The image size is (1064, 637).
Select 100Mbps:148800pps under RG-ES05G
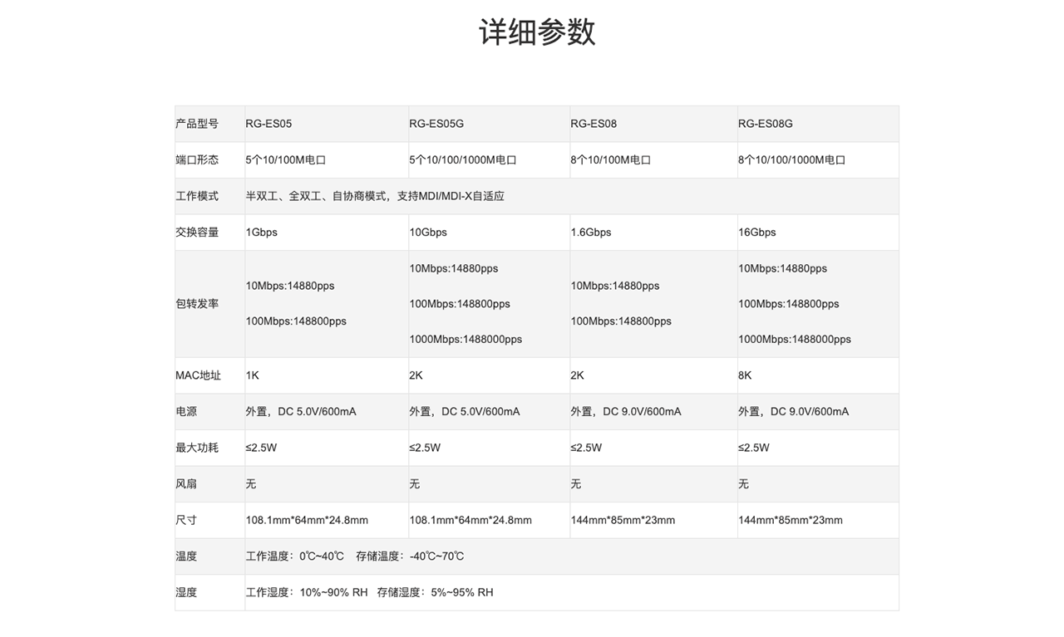tap(460, 304)
